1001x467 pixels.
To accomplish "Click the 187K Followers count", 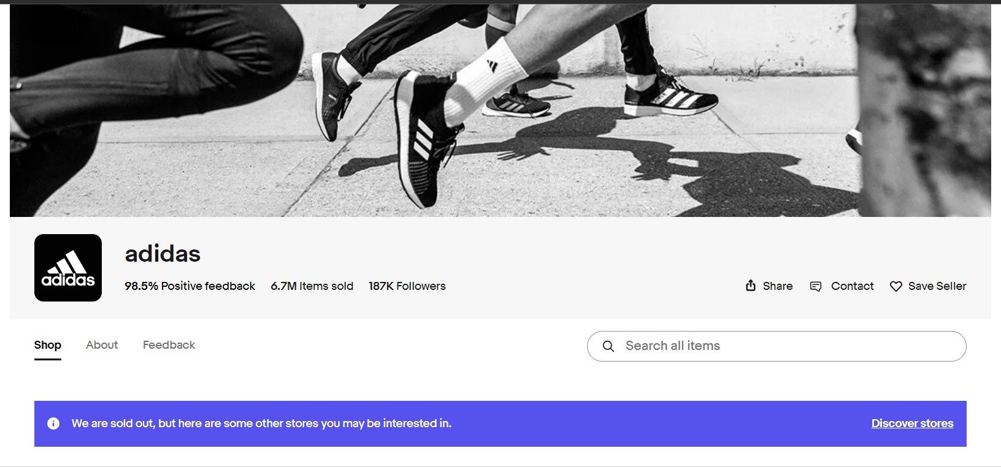I will tap(407, 286).
